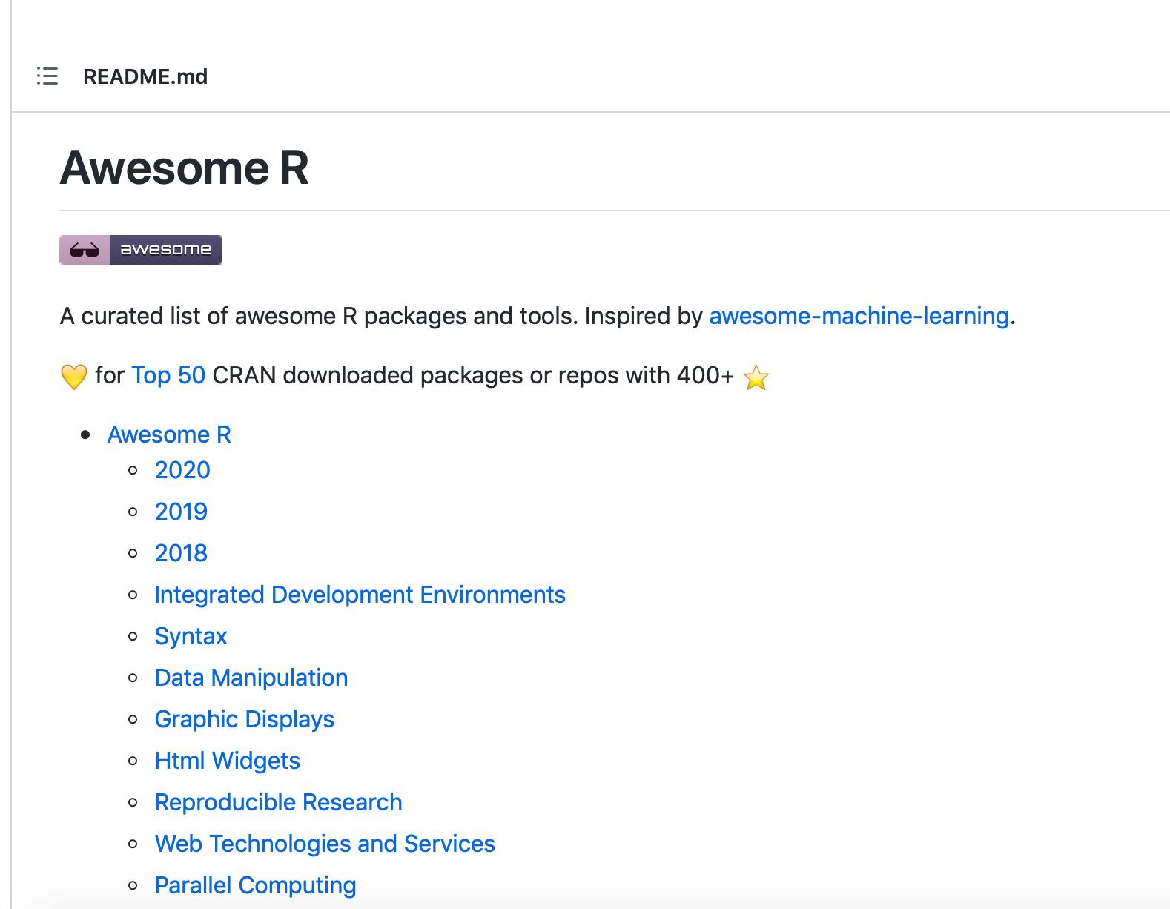This screenshot has width=1170, height=909.
Task: Click the README.md file title
Action: point(145,76)
